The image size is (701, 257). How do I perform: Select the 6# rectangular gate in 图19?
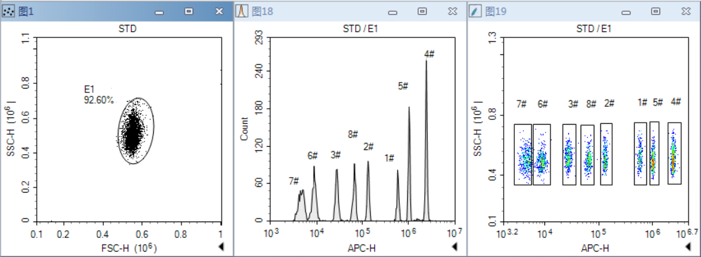coord(542,154)
